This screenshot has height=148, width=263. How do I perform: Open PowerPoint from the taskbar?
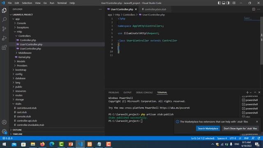tap(71, 144)
